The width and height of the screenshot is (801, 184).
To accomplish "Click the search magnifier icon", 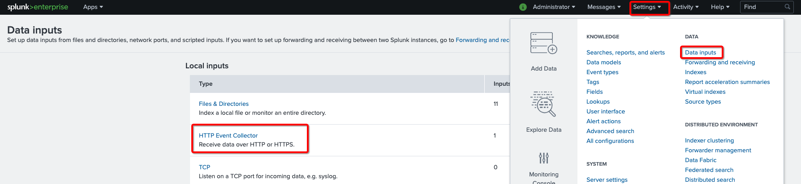I will pyautogui.click(x=788, y=7).
